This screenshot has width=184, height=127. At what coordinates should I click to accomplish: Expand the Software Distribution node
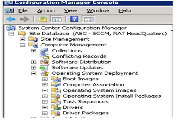click(x=34, y=62)
